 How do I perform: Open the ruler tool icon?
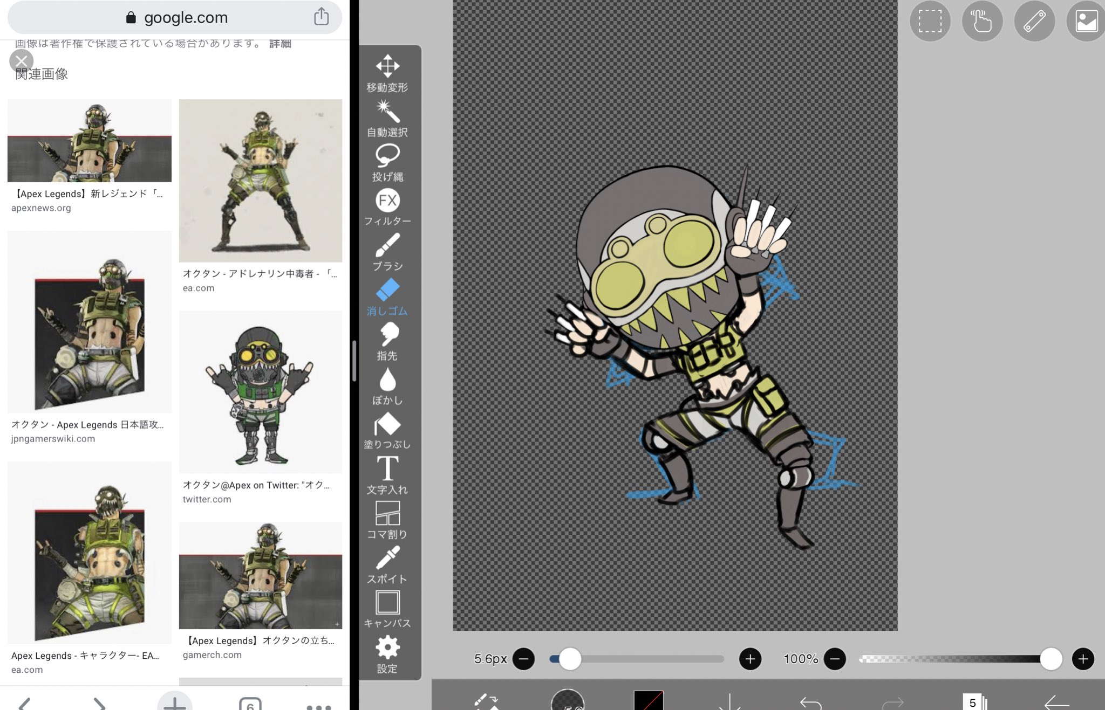tap(1035, 21)
